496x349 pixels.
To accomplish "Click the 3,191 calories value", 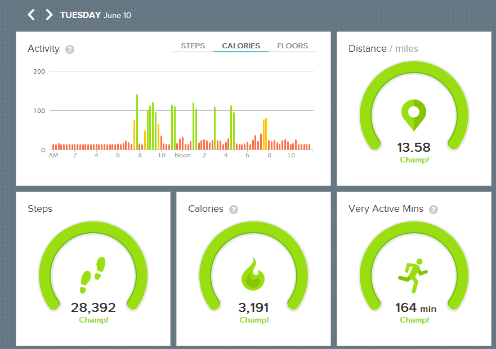I will point(253,307).
